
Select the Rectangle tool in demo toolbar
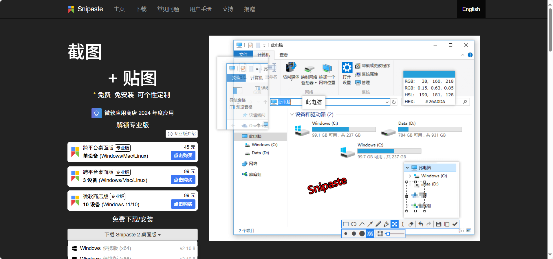click(x=346, y=224)
